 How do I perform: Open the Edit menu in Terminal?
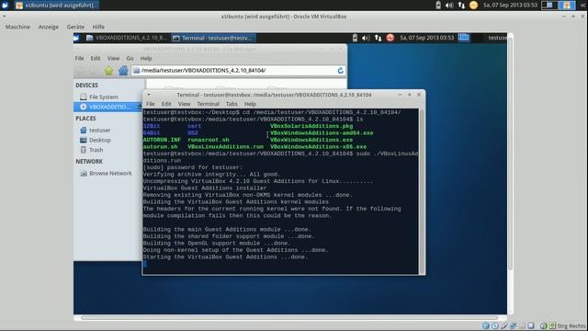tap(166, 104)
